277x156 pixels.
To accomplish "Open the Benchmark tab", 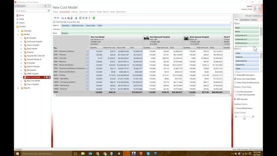I will [84, 12].
